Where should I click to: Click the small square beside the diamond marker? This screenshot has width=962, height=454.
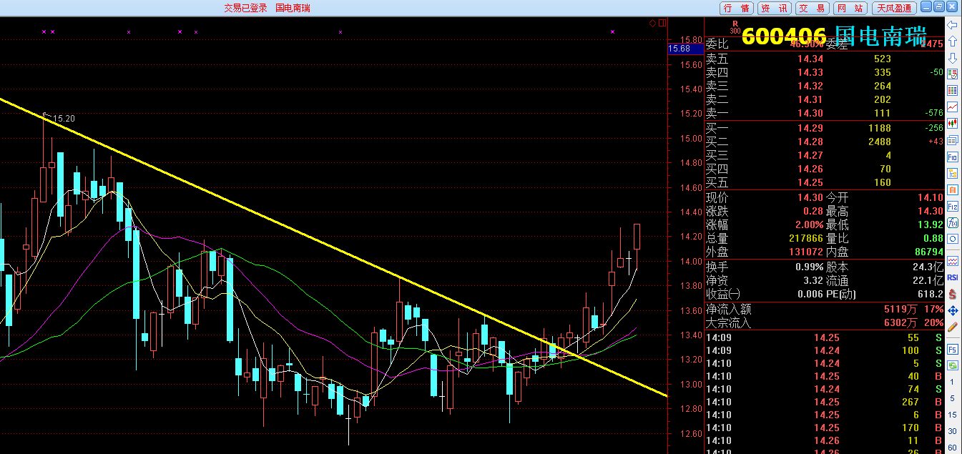[662, 24]
